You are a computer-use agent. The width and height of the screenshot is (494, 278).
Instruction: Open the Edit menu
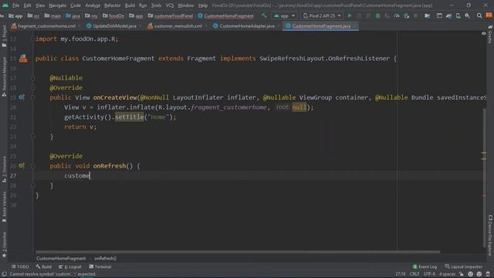28,5
